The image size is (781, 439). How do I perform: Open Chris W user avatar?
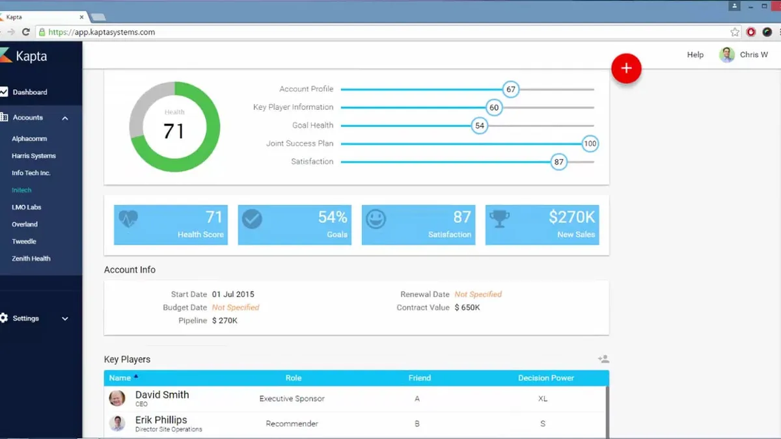point(727,55)
